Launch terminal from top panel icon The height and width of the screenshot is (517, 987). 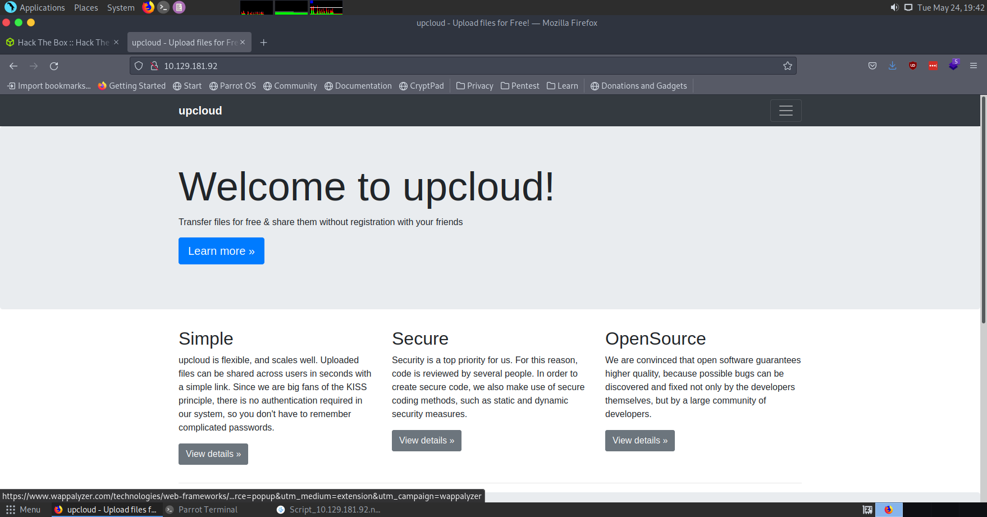pyautogui.click(x=163, y=7)
